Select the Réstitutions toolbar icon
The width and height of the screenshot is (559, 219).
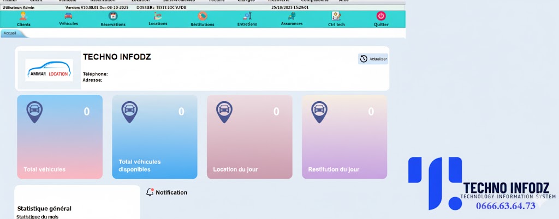(x=203, y=18)
